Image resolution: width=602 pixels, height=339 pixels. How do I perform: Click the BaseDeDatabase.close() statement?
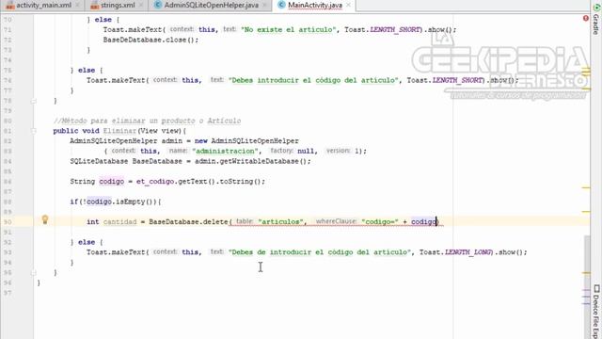coord(150,40)
